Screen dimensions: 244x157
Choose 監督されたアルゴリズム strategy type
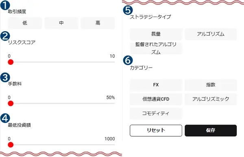[156, 48]
